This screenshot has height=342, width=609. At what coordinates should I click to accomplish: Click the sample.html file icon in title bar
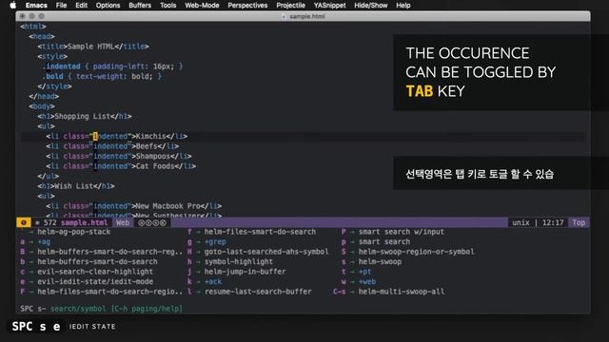284,16
